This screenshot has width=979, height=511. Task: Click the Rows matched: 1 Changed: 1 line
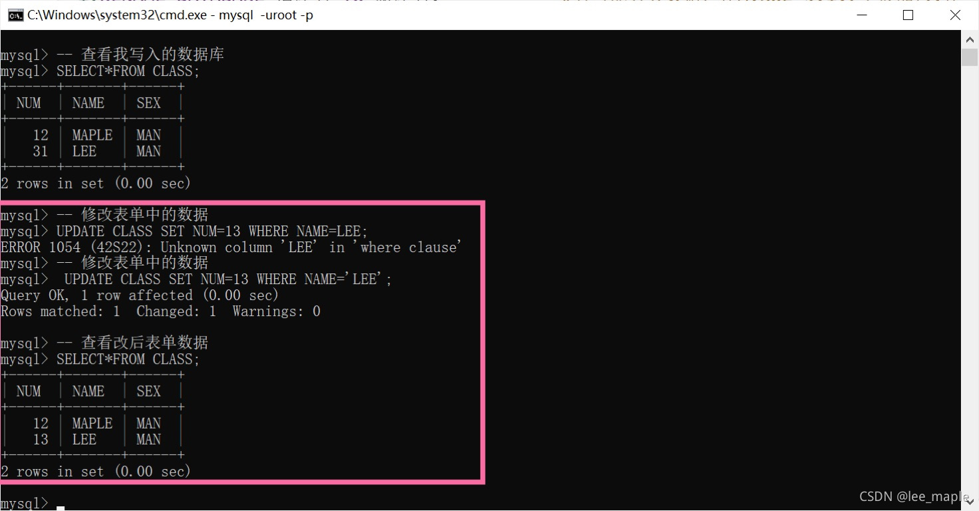pos(160,311)
